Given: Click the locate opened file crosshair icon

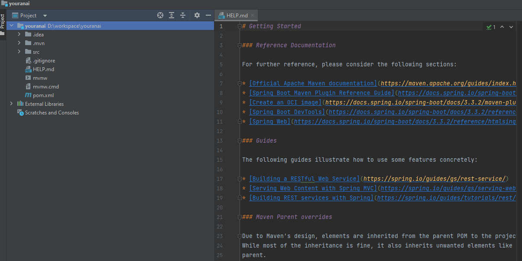Looking at the screenshot, I should click(160, 15).
